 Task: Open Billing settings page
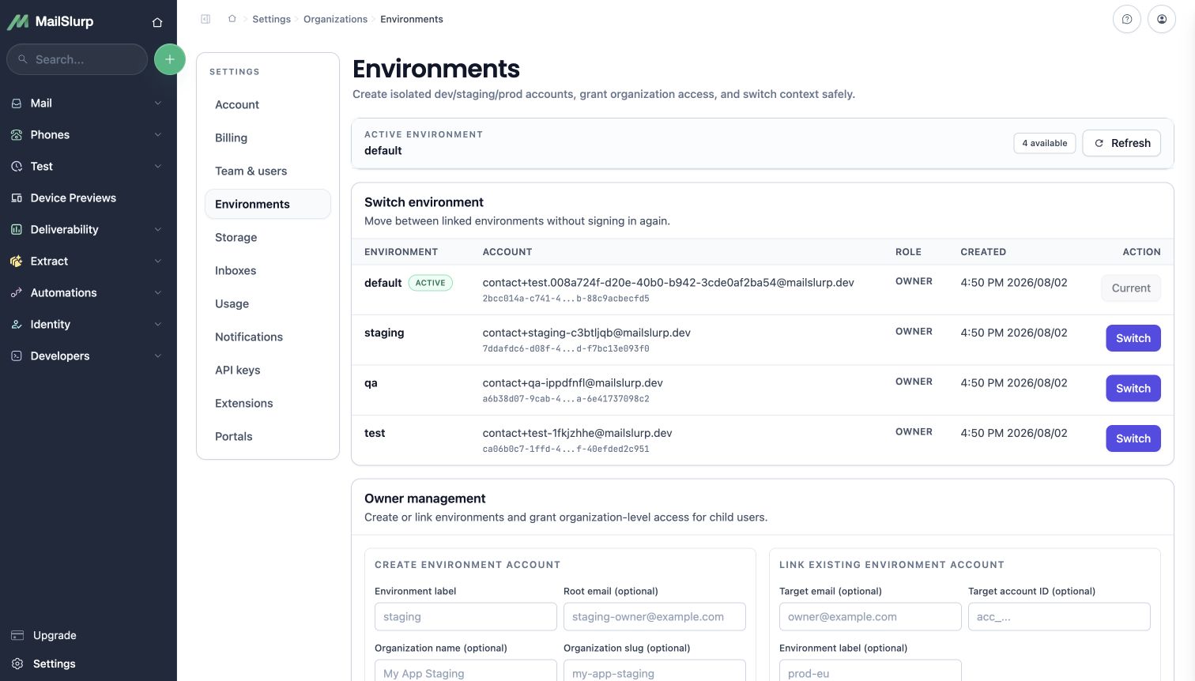(x=268, y=137)
